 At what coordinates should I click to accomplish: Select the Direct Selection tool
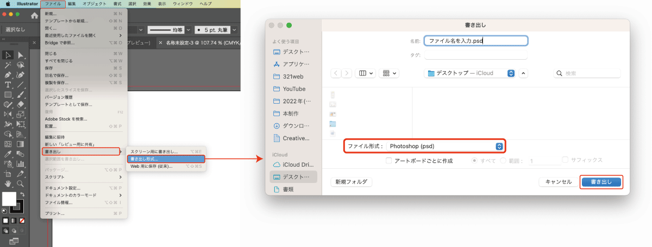coord(20,55)
